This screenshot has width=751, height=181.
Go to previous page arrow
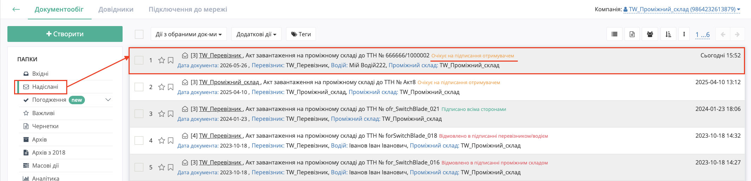[723, 35]
